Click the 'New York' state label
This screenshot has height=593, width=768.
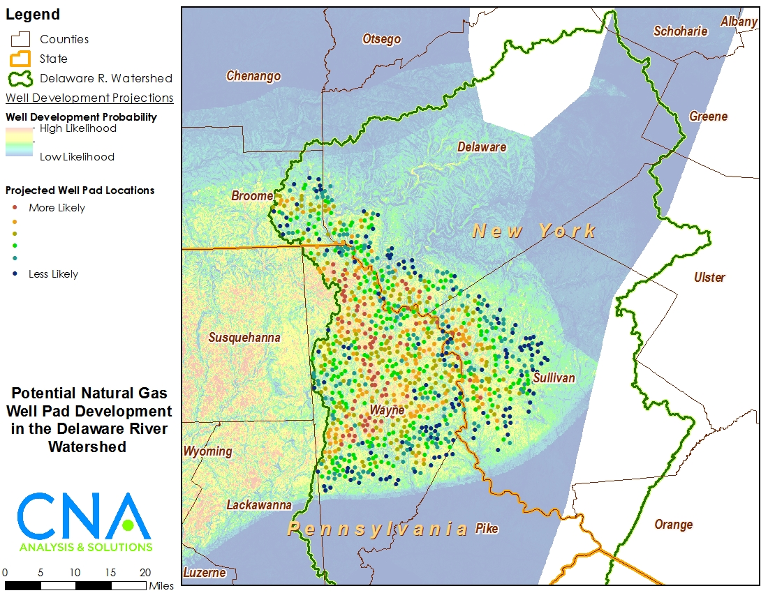pos(534,231)
